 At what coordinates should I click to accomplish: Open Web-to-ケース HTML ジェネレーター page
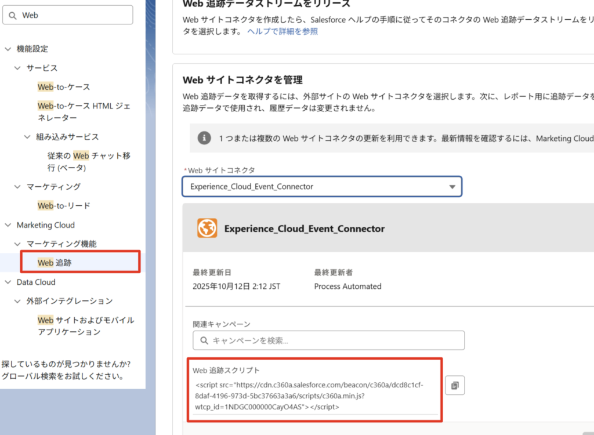[84, 112]
